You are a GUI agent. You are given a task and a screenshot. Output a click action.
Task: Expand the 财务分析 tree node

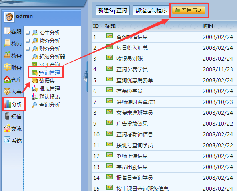(x=28, y=49)
